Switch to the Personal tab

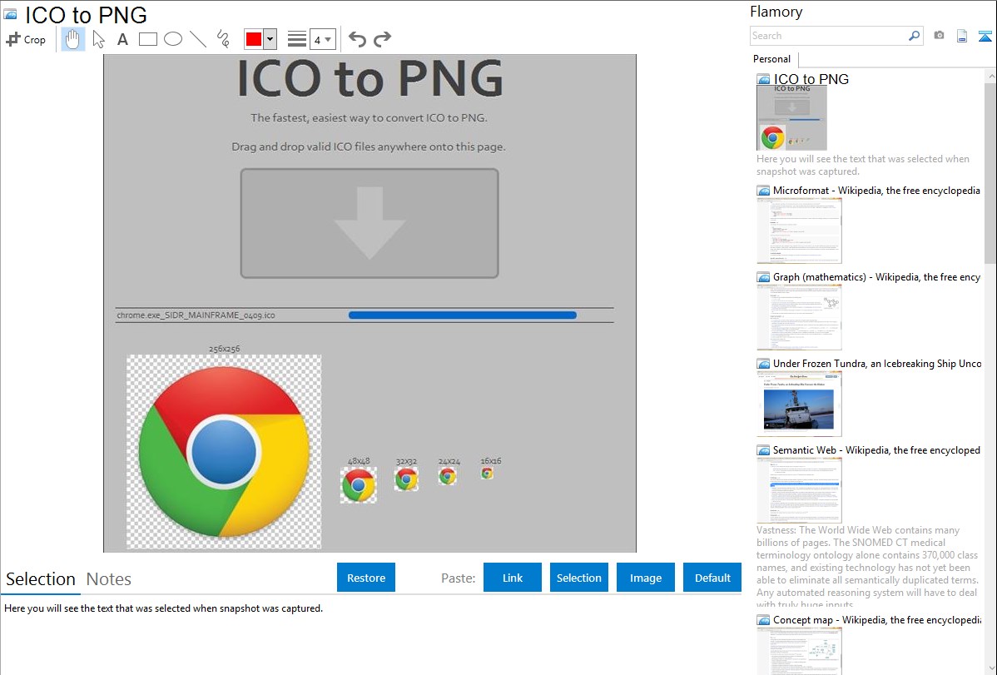(x=772, y=59)
